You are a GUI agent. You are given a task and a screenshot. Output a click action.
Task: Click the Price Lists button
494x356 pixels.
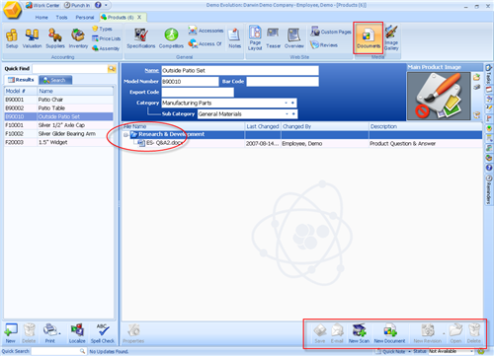(x=106, y=38)
